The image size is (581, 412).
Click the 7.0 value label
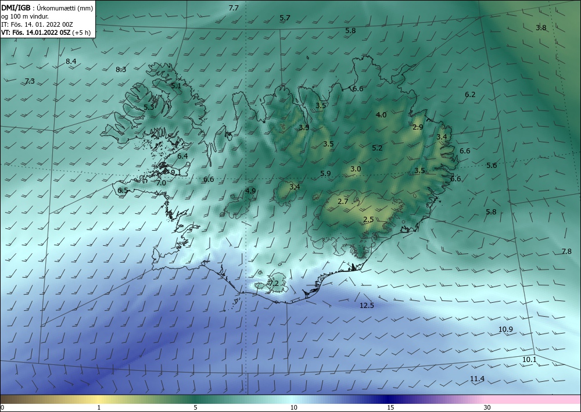(161, 182)
